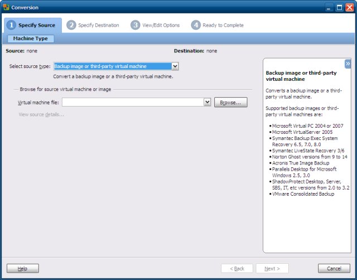Viewport: 357px width, 280px height.
Task: Collapse the help panel with double-arrow icon
Action: [348, 64]
